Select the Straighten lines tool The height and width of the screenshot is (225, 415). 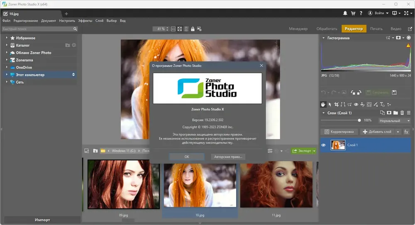343,104
